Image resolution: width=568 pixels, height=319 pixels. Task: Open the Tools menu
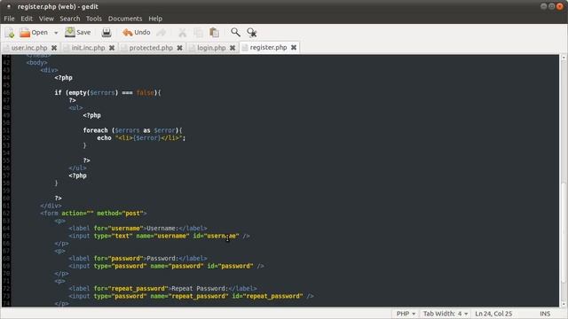pos(94,19)
